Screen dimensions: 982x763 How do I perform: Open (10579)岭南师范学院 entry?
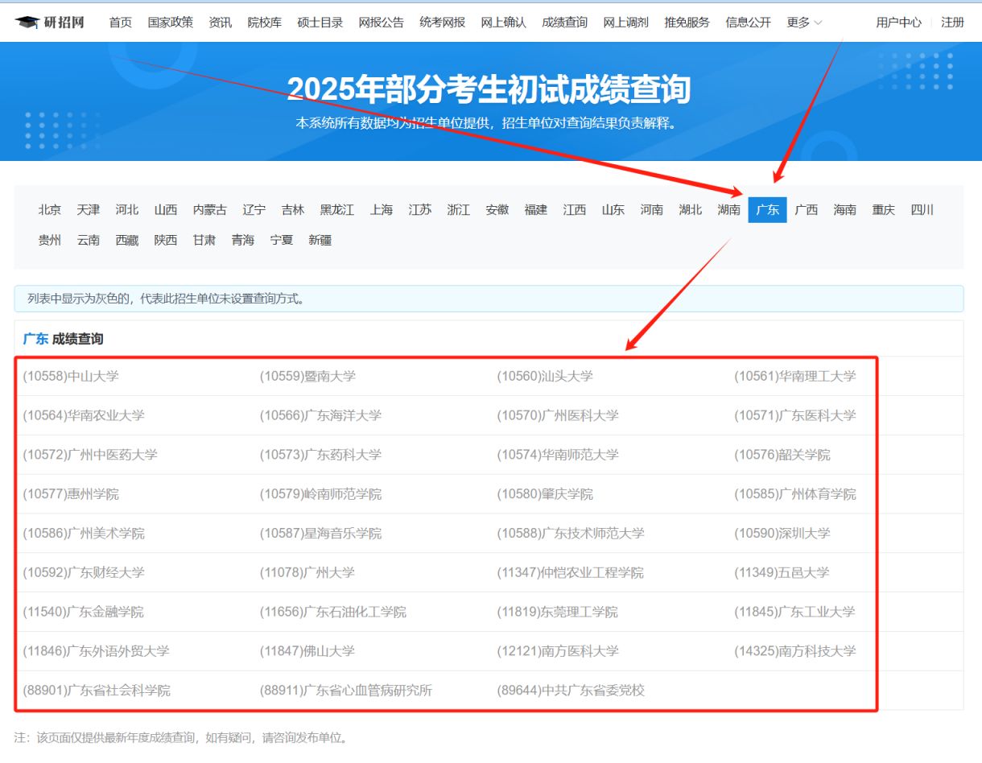pos(320,494)
